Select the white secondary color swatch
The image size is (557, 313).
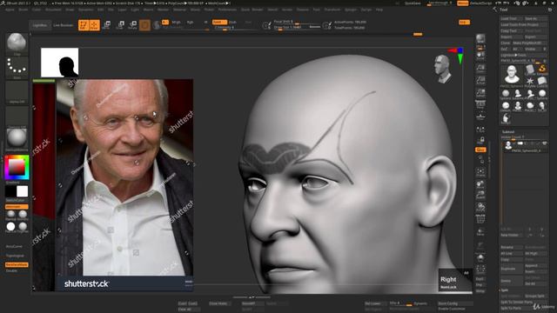click(x=22, y=191)
